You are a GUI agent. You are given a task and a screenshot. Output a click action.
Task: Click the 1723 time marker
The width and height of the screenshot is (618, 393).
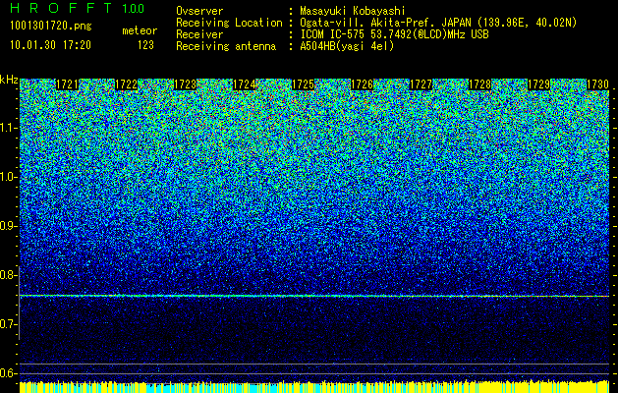pos(185,84)
